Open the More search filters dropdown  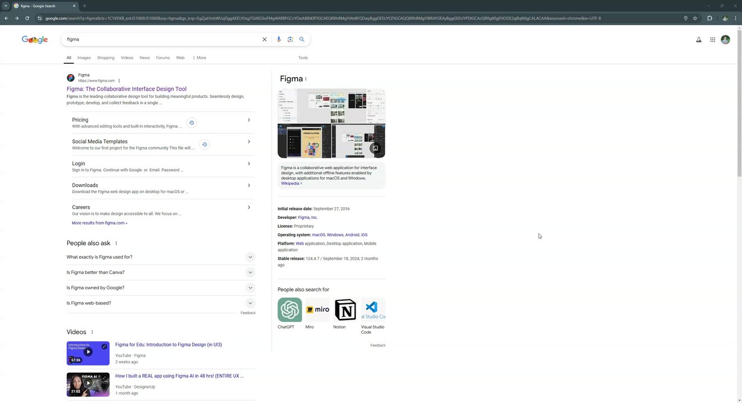[200, 58]
